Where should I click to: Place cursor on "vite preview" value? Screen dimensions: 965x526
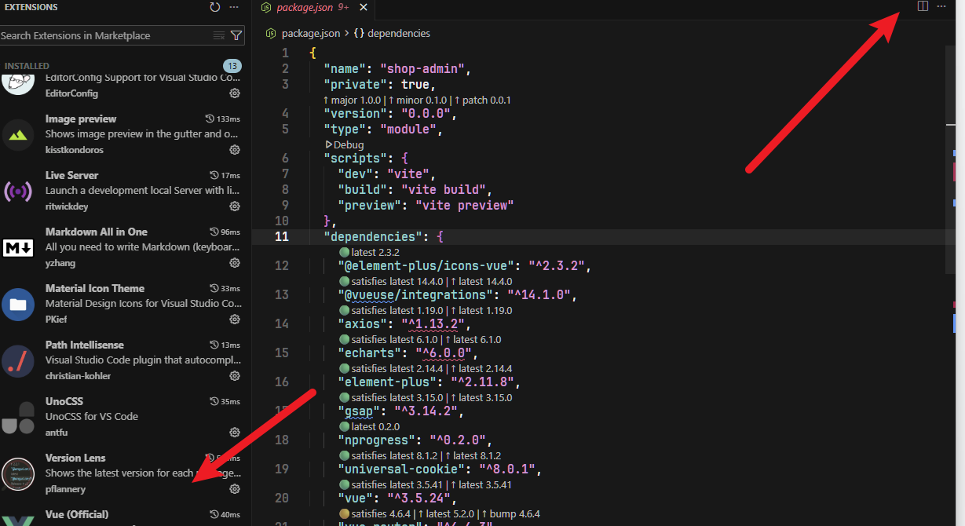[x=464, y=206]
